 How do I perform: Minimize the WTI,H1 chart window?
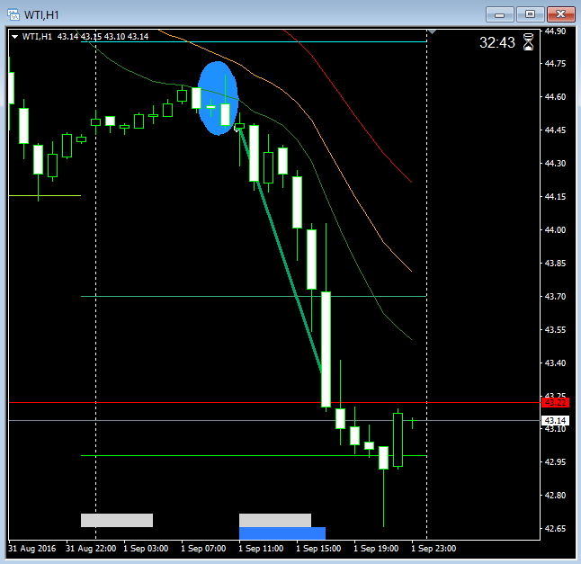tap(499, 14)
